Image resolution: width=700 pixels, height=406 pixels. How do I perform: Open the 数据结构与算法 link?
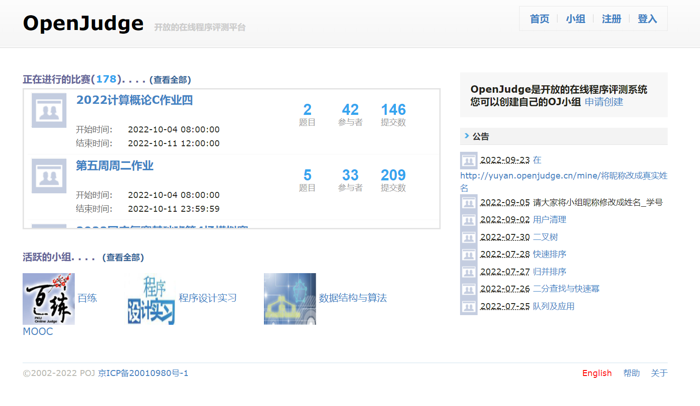click(x=353, y=298)
